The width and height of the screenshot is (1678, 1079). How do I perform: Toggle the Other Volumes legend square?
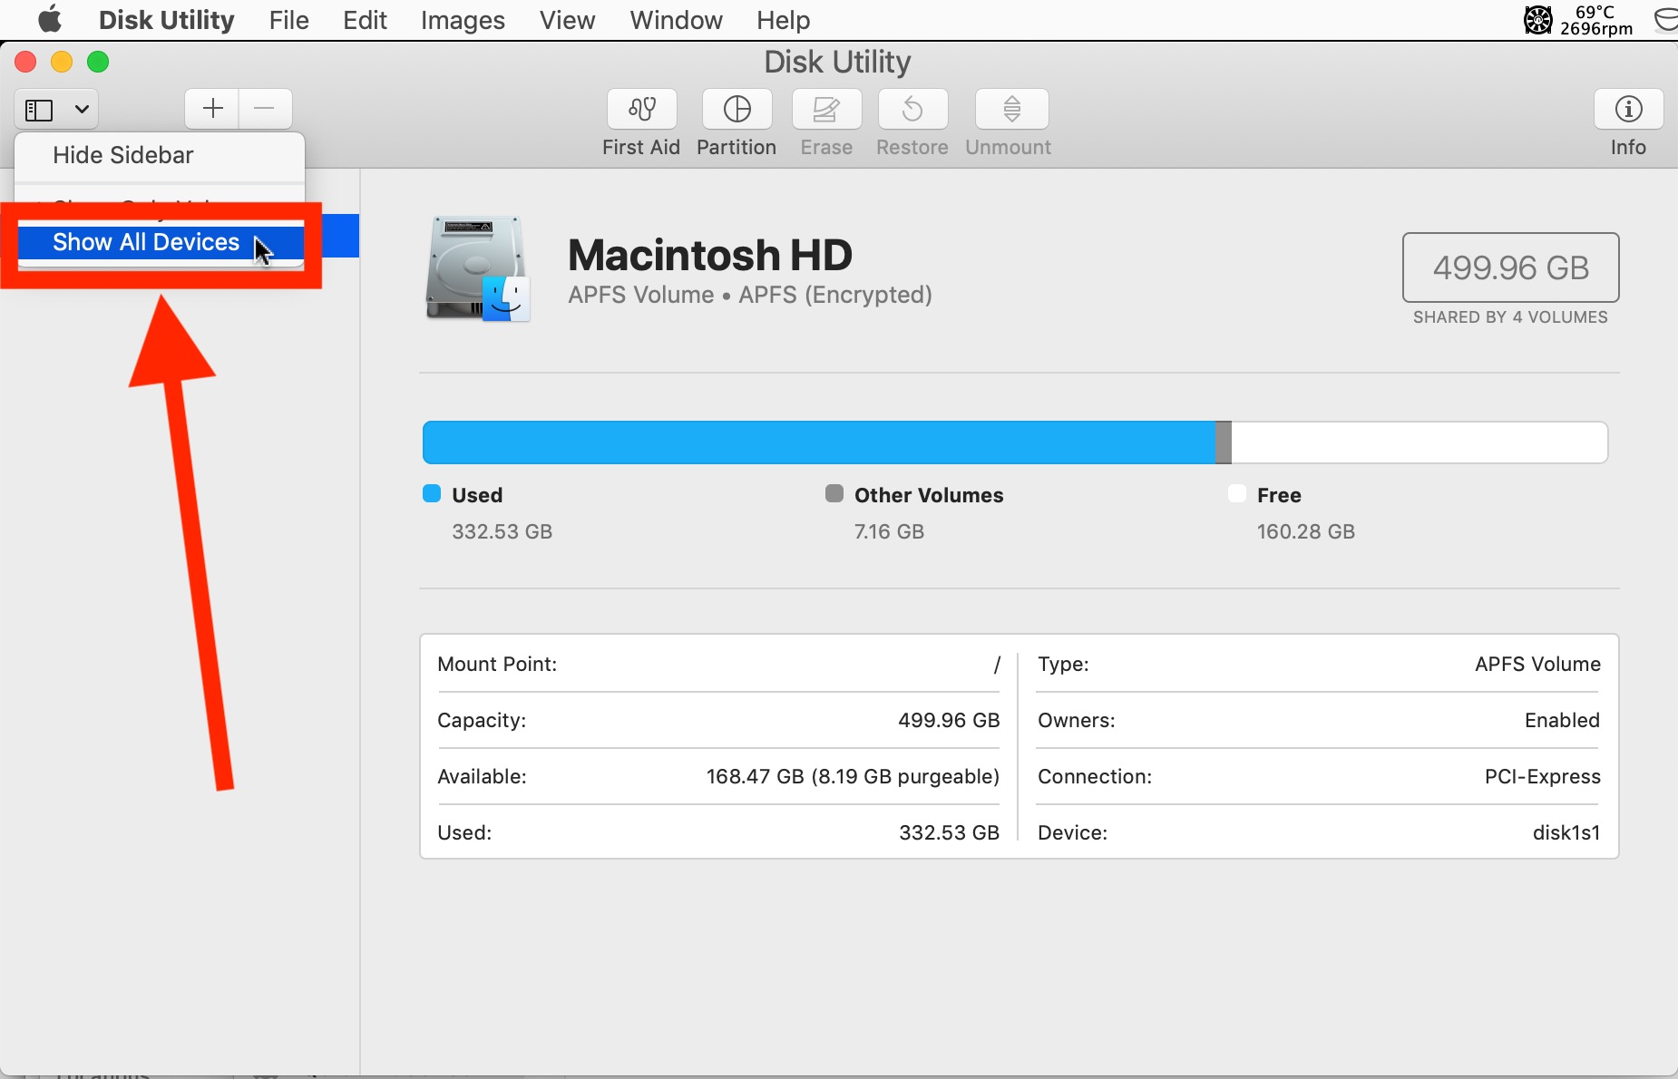834,493
